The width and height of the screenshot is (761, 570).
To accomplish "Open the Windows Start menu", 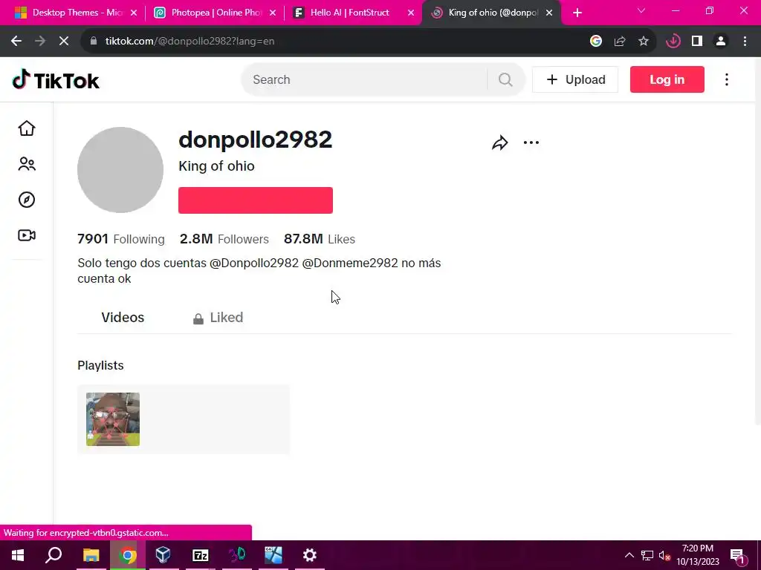I will (x=18, y=555).
